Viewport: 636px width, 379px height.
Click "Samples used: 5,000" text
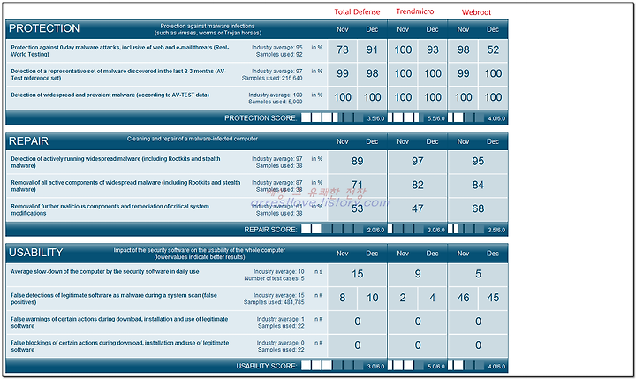pos(276,102)
